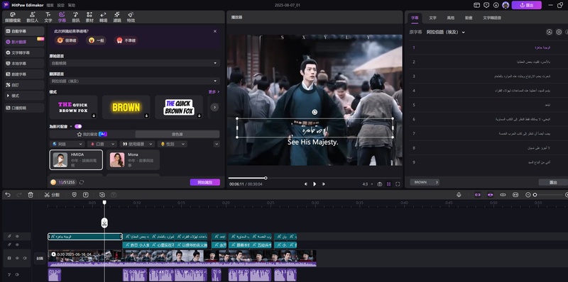Select the 文字 text tool in toolbar

click(48, 17)
